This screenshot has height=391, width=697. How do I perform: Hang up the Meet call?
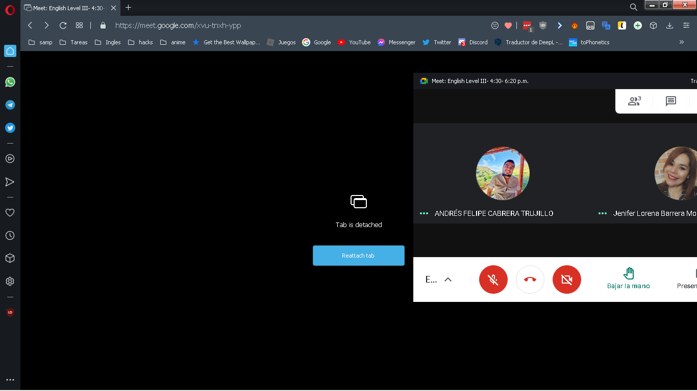tap(530, 280)
